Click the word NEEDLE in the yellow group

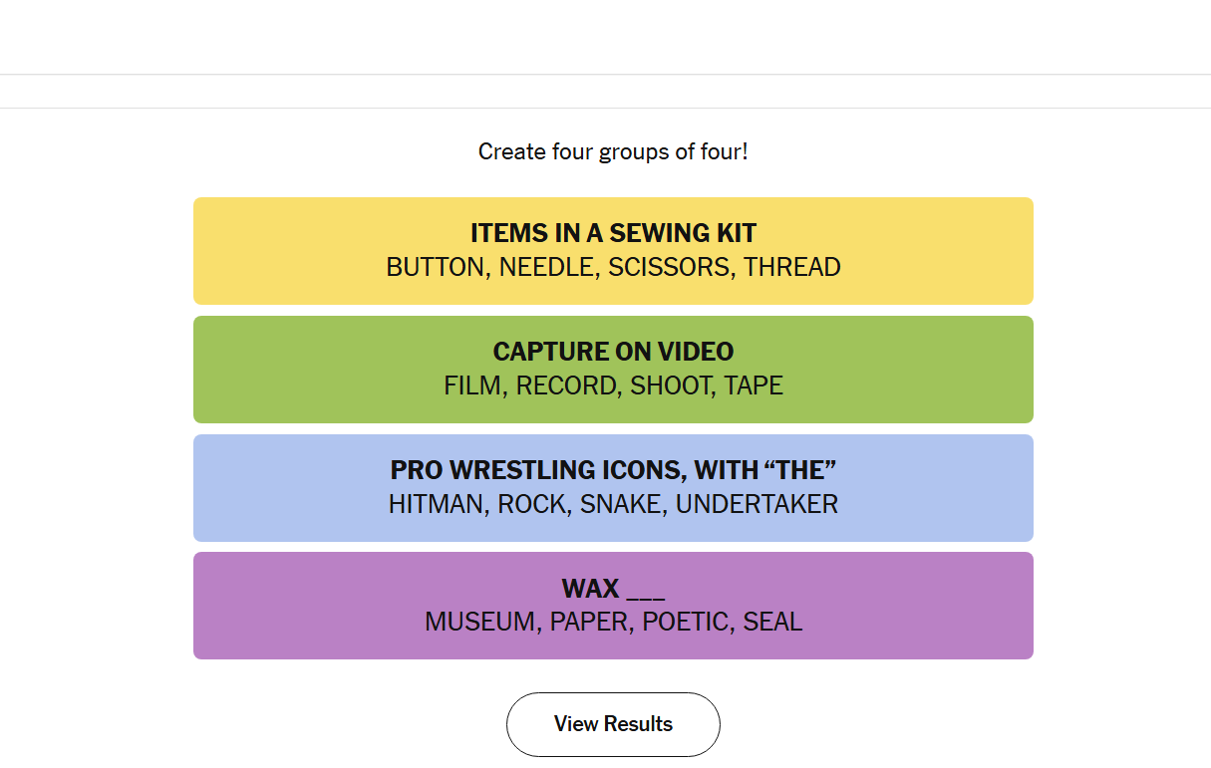click(546, 267)
